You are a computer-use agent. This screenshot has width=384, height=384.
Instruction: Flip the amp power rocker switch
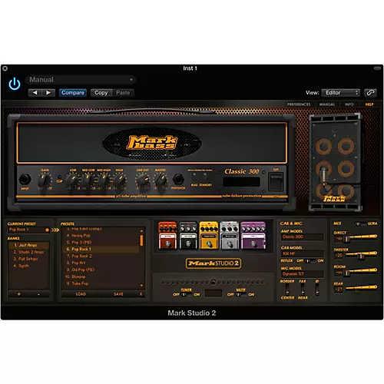276,181
